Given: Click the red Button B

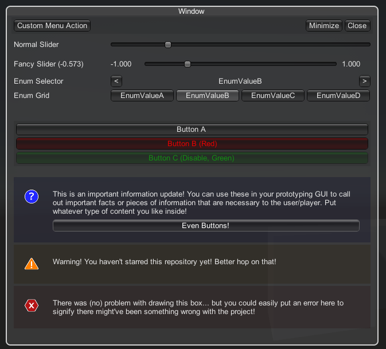Looking at the screenshot, I should [192, 144].
